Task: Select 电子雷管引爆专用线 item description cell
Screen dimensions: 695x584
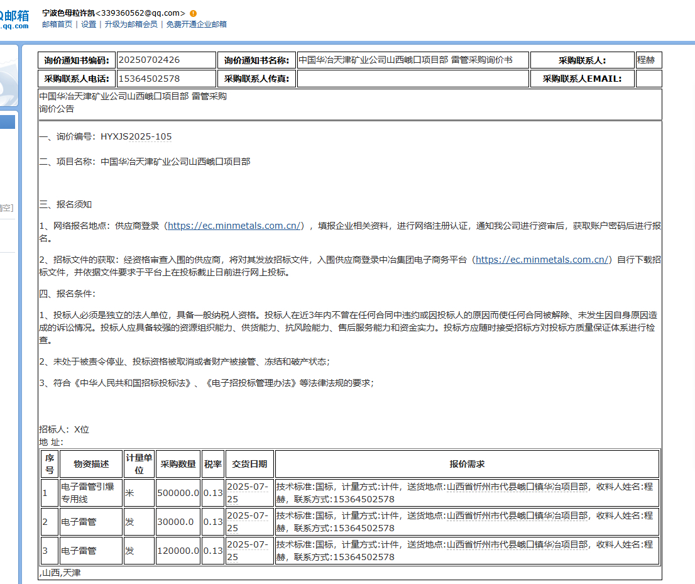Action: pyautogui.click(x=91, y=493)
